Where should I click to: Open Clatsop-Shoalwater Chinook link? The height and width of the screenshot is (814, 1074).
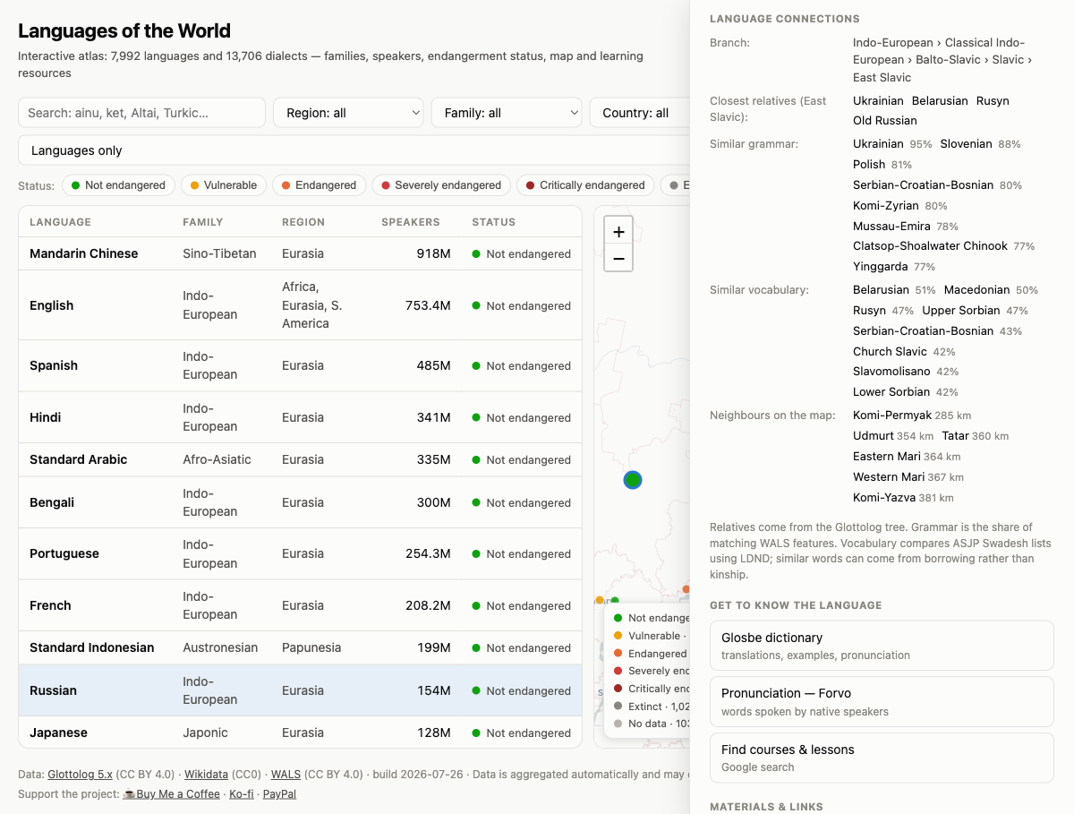point(931,246)
